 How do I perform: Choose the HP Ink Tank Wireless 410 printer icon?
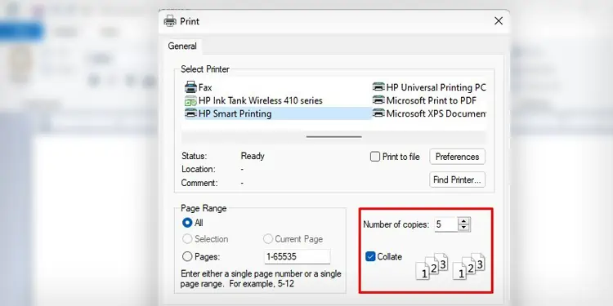tap(190, 100)
